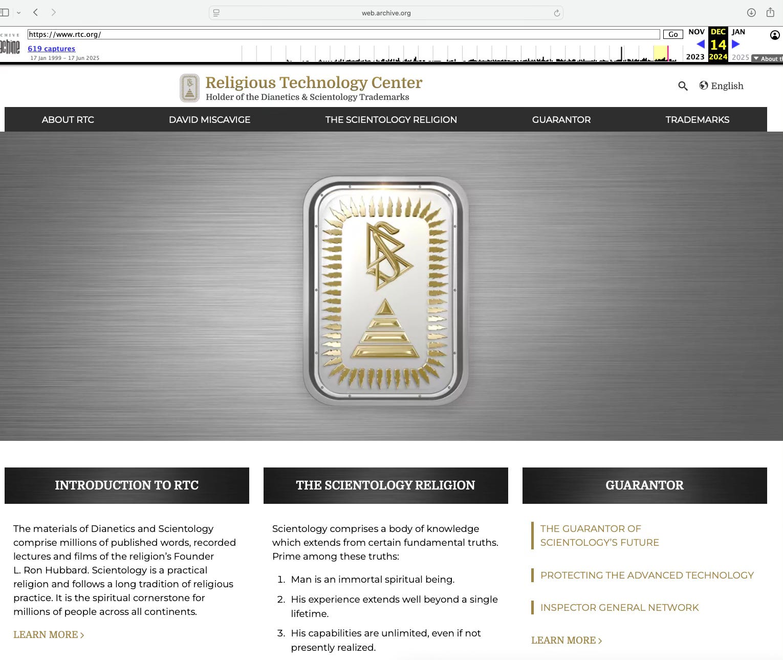783x660 pixels.
Task: Click the Wayback Go button
Action: pos(673,34)
